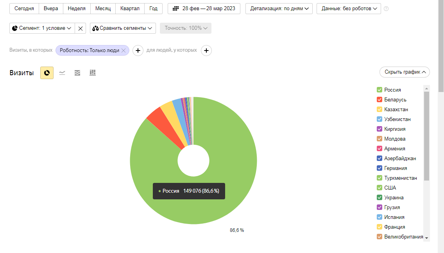
Task: Remove the 'Роботность: Только люди' filter
Action: point(124,51)
